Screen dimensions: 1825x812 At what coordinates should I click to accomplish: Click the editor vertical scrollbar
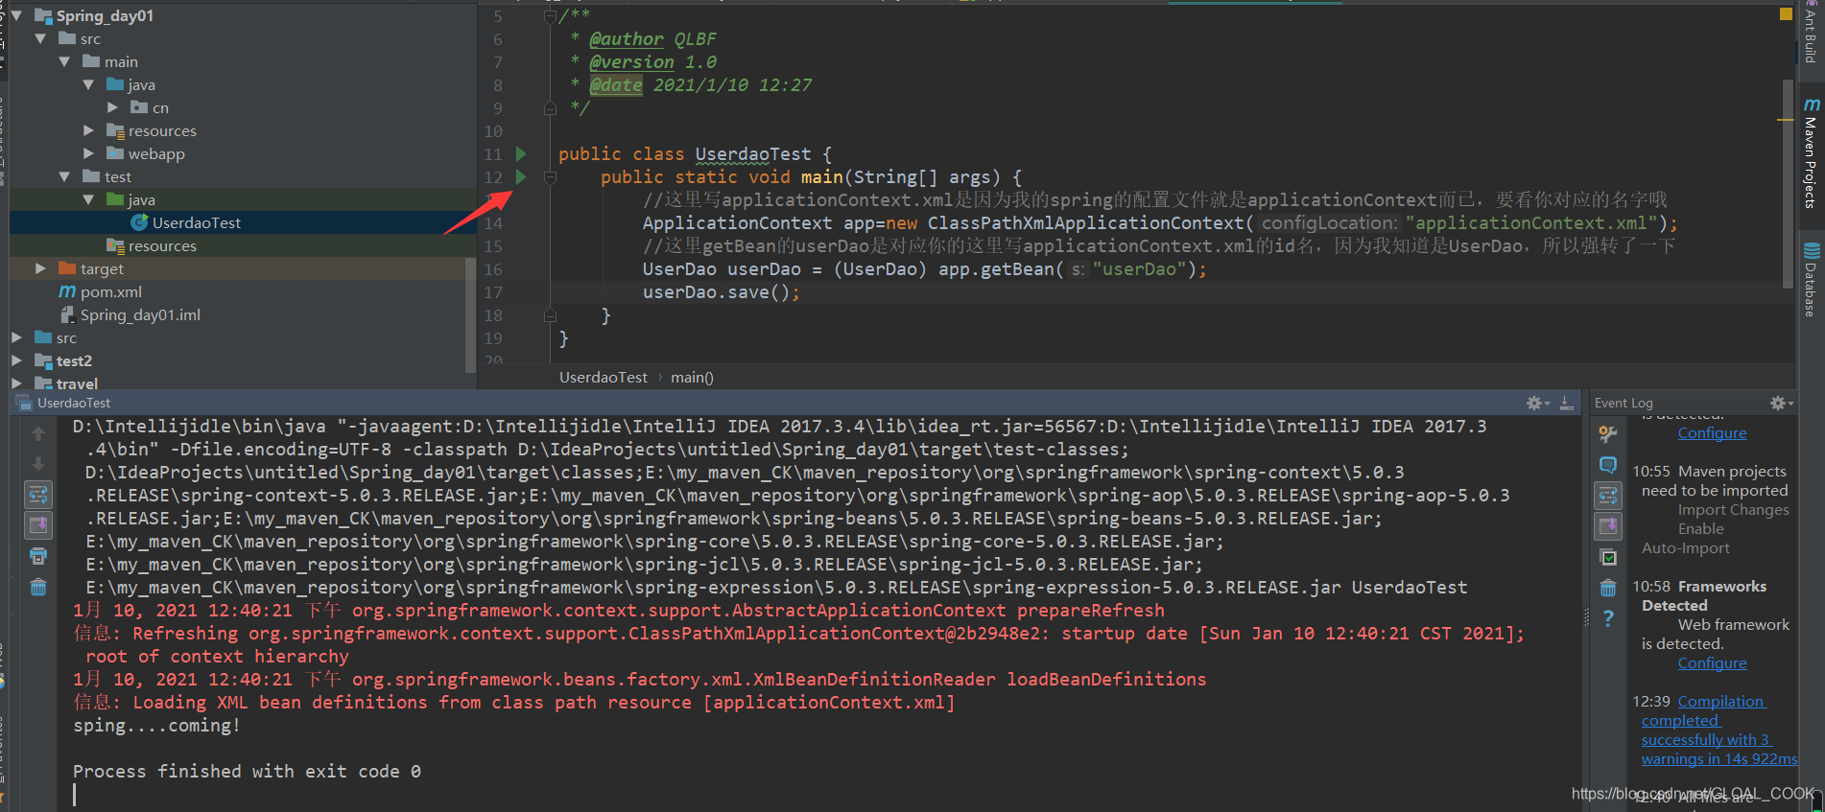coord(1789,182)
